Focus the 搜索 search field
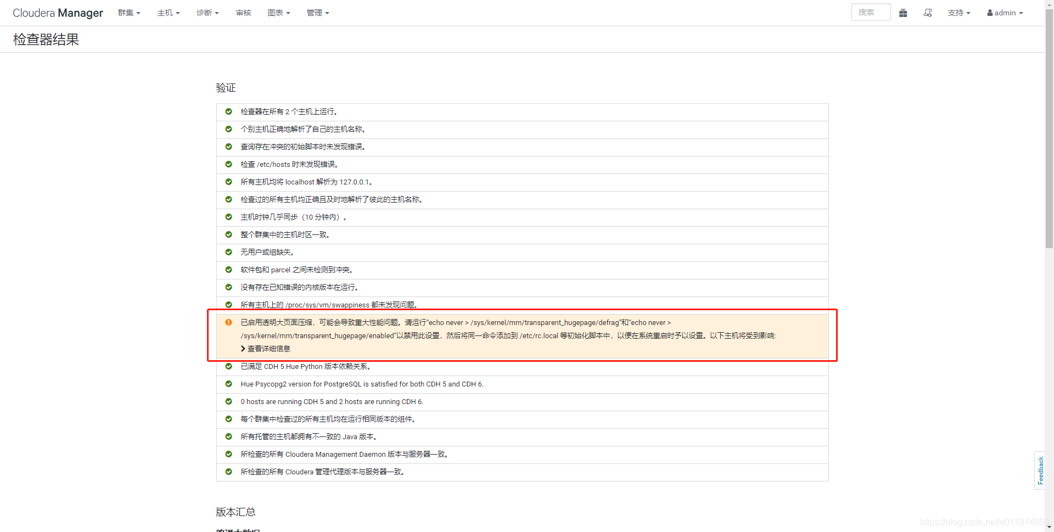This screenshot has width=1054, height=532. pos(871,12)
